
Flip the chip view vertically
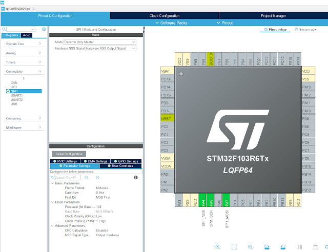coord(316,247)
